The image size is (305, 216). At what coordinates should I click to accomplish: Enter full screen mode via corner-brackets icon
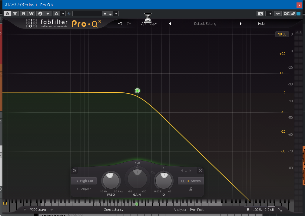point(277,24)
